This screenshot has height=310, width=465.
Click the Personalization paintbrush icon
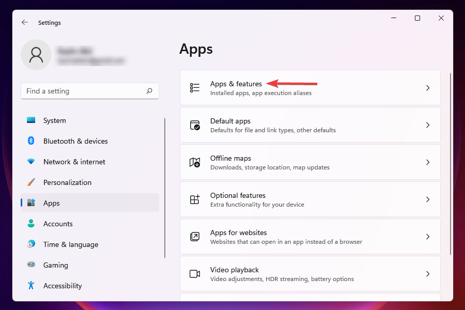click(x=31, y=182)
